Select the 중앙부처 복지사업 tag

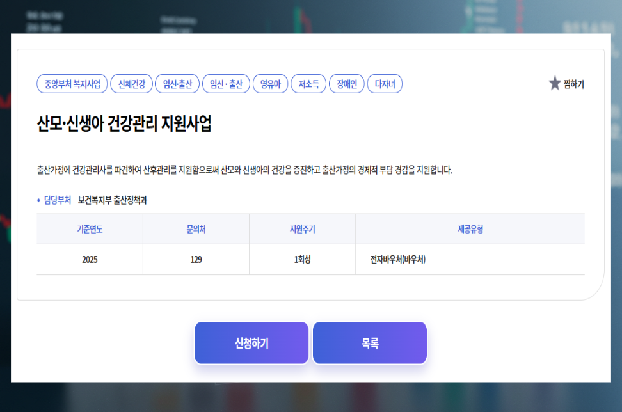pyautogui.click(x=70, y=83)
